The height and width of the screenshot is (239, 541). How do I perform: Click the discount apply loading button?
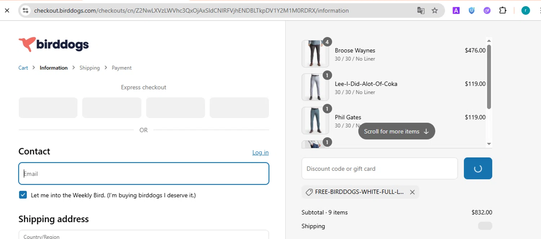[x=478, y=168]
